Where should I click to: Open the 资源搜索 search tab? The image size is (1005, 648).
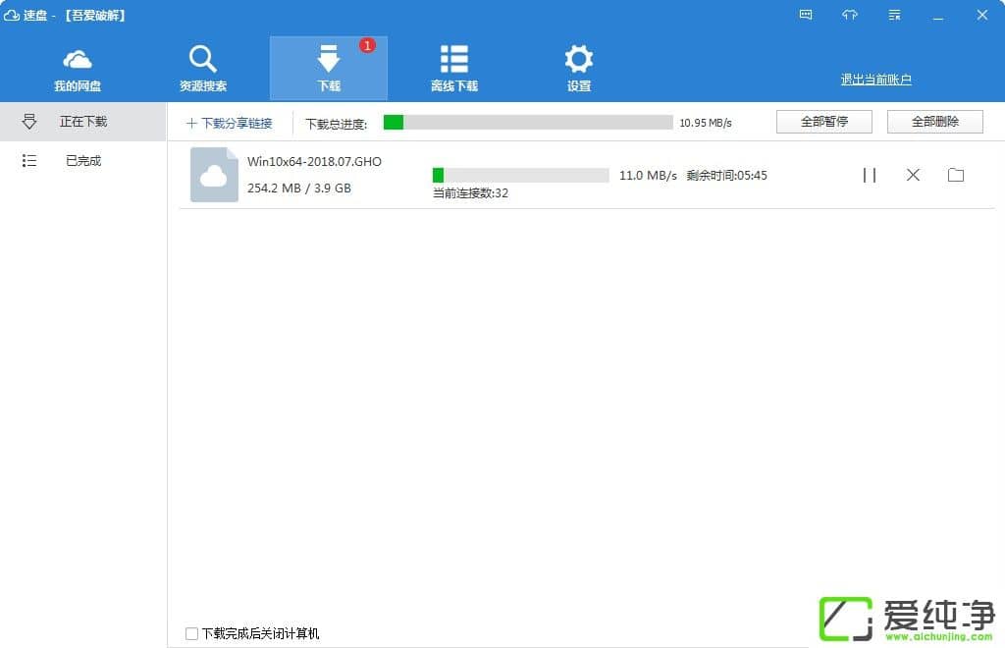coord(202,70)
